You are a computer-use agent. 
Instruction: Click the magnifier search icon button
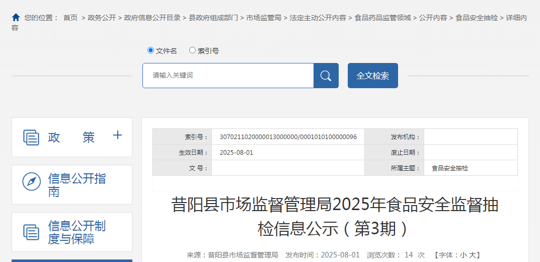(x=326, y=76)
